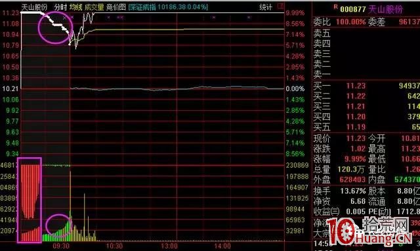Switch to the 分时 intraday view
Image resolution: width=420 pixels, height=251 pixels.
(60, 7)
